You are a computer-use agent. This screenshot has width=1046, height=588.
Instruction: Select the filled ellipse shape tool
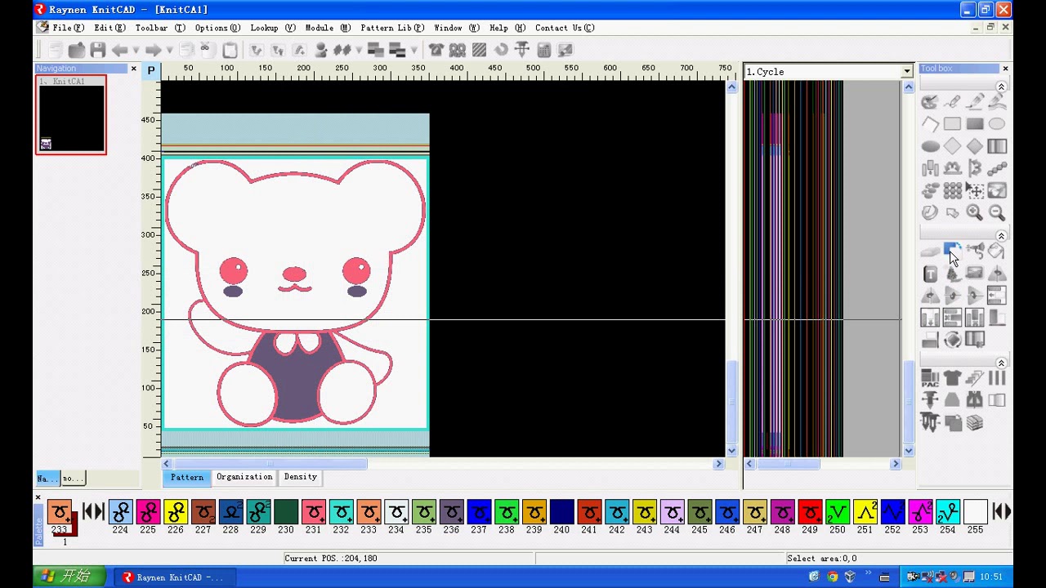(x=930, y=146)
